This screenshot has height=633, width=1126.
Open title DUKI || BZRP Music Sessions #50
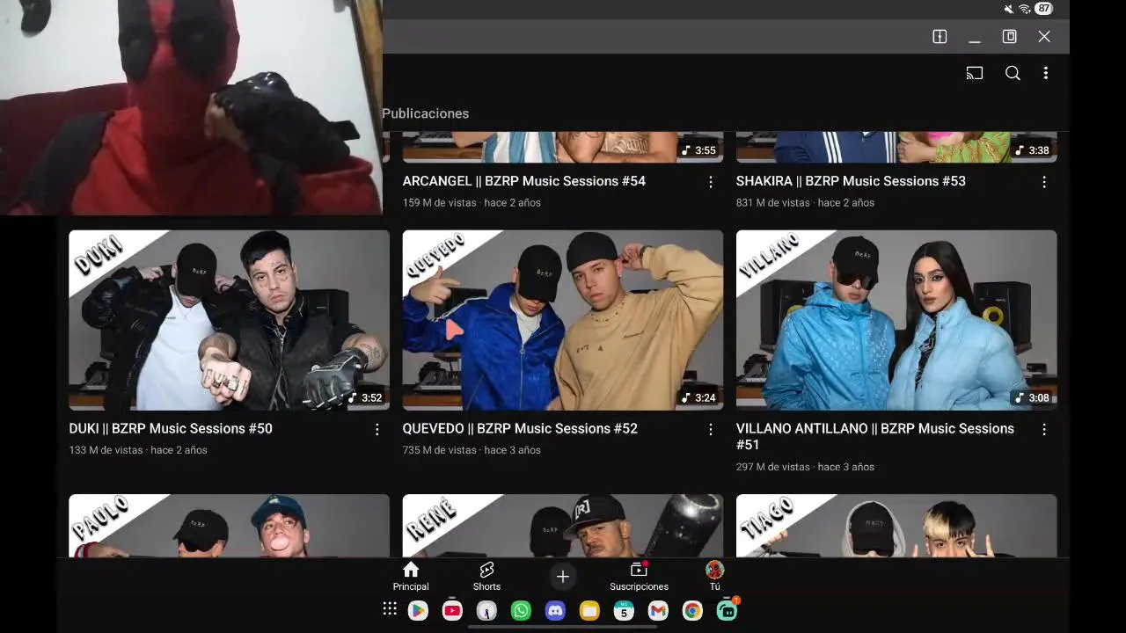(171, 429)
